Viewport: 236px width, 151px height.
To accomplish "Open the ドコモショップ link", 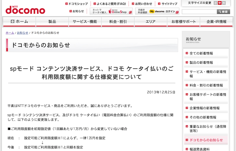I will click(77, 4).
